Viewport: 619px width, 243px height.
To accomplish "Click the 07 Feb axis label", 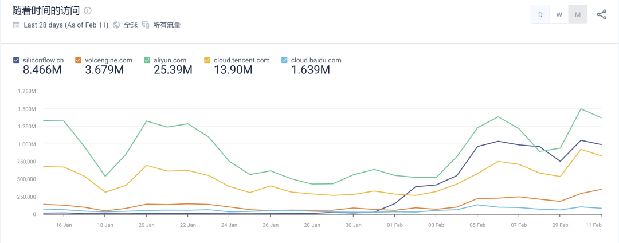I will pos(519,225).
